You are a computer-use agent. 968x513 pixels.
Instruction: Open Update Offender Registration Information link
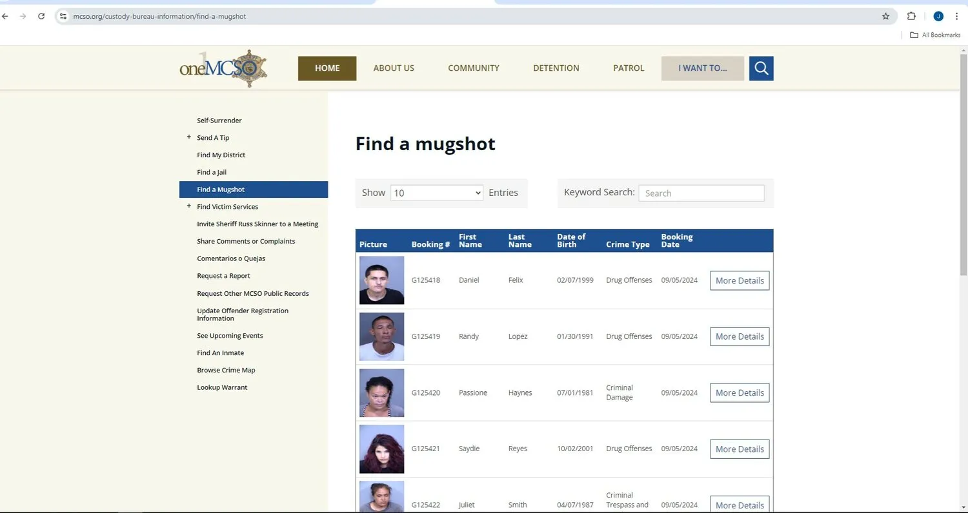click(243, 315)
